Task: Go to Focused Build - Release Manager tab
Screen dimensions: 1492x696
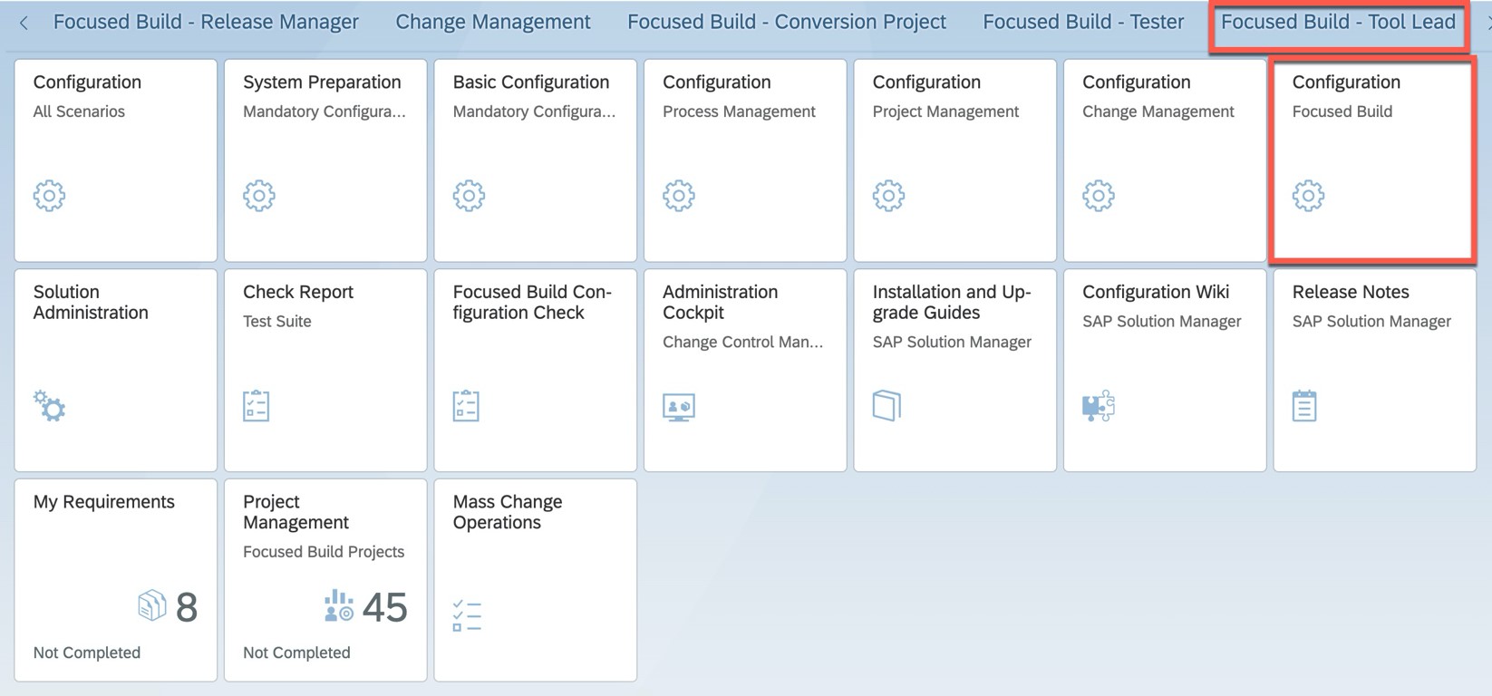Action: coord(206,22)
